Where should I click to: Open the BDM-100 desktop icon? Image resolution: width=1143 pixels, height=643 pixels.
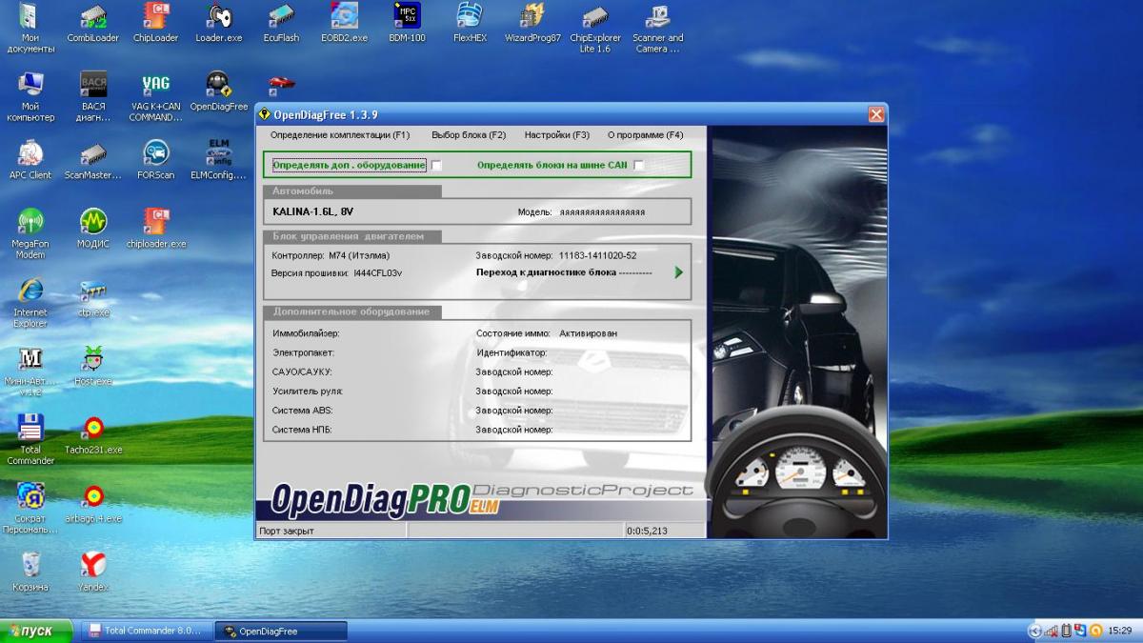pos(407,24)
